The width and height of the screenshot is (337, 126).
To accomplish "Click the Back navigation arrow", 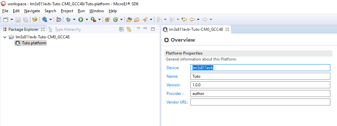I will [192, 20].
